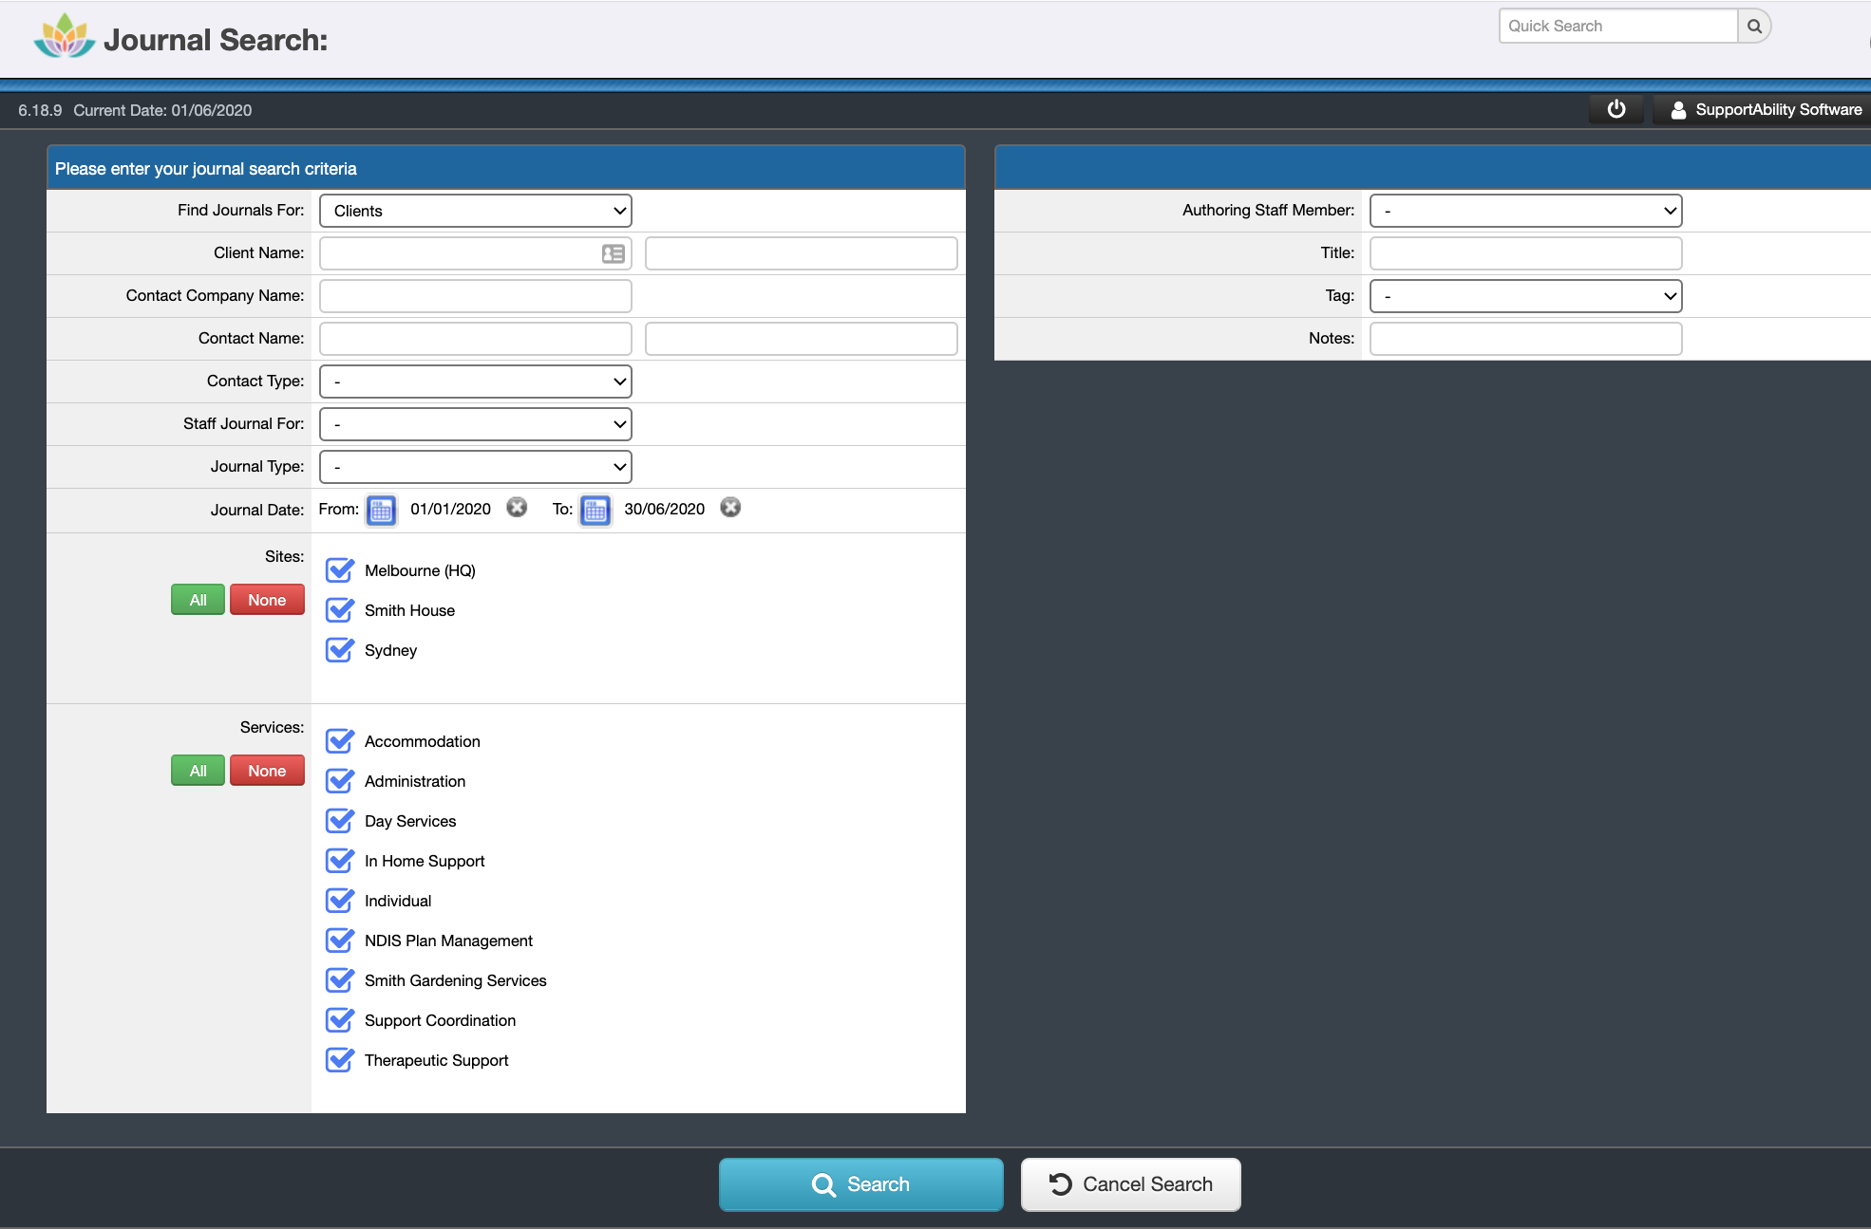Click the Search button
The width and height of the screenshot is (1871, 1229).
pyautogui.click(x=860, y=1183)
